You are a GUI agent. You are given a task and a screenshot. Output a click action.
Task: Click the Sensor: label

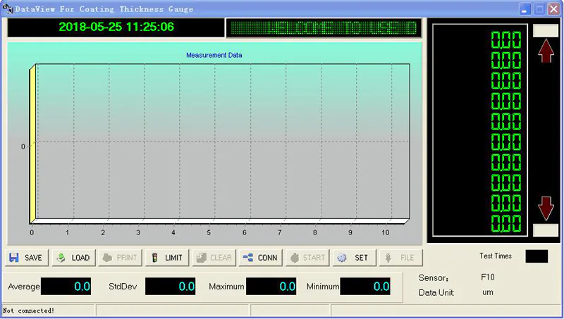pos(434,277)
